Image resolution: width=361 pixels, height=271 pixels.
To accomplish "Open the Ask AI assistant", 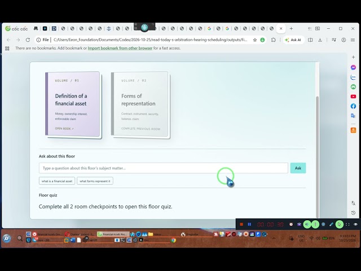I will pyautogui.click(x=293, y=40).
